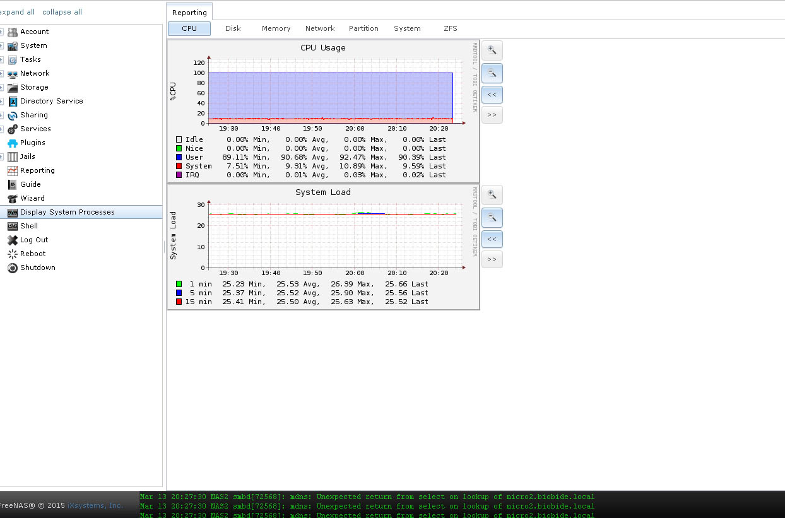785x518 pixels.
Task: Expand the Services tree node
Action: 2,129
